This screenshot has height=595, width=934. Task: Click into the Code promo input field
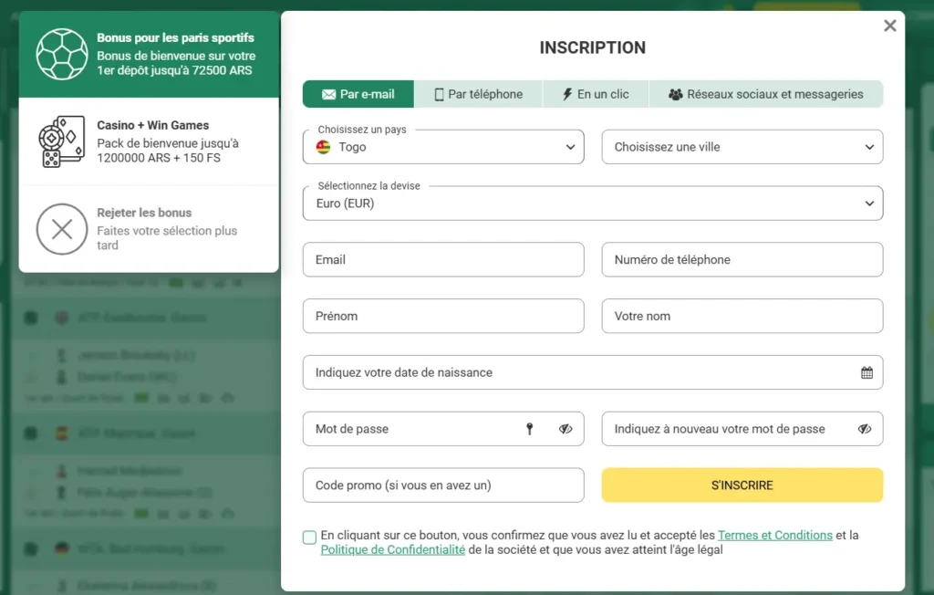click(x=443, y=485)
